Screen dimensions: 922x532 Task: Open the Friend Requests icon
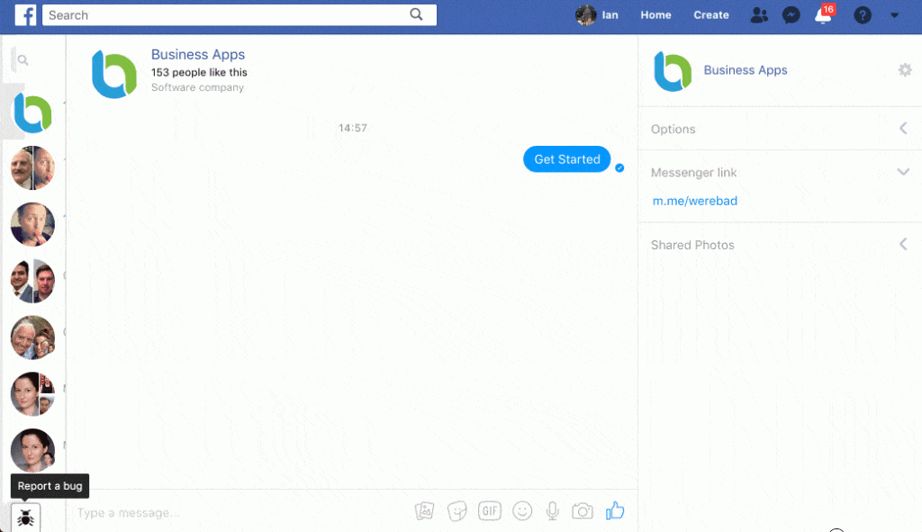759,14
